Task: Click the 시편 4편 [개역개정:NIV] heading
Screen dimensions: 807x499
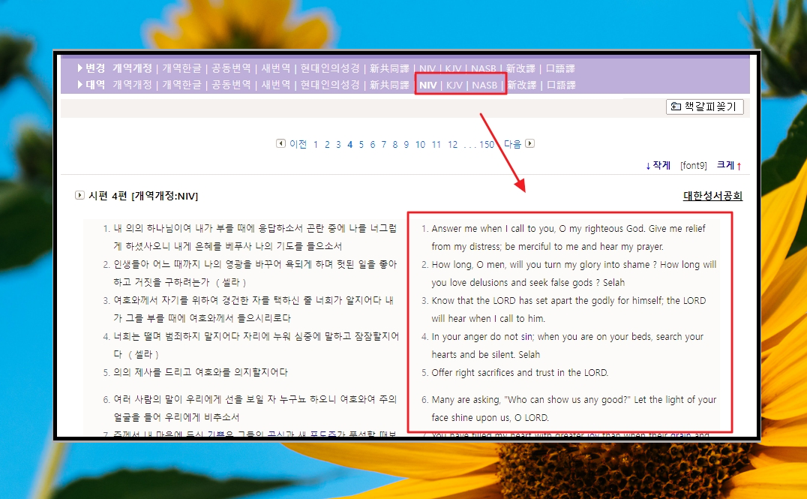Action: (143, 196)
